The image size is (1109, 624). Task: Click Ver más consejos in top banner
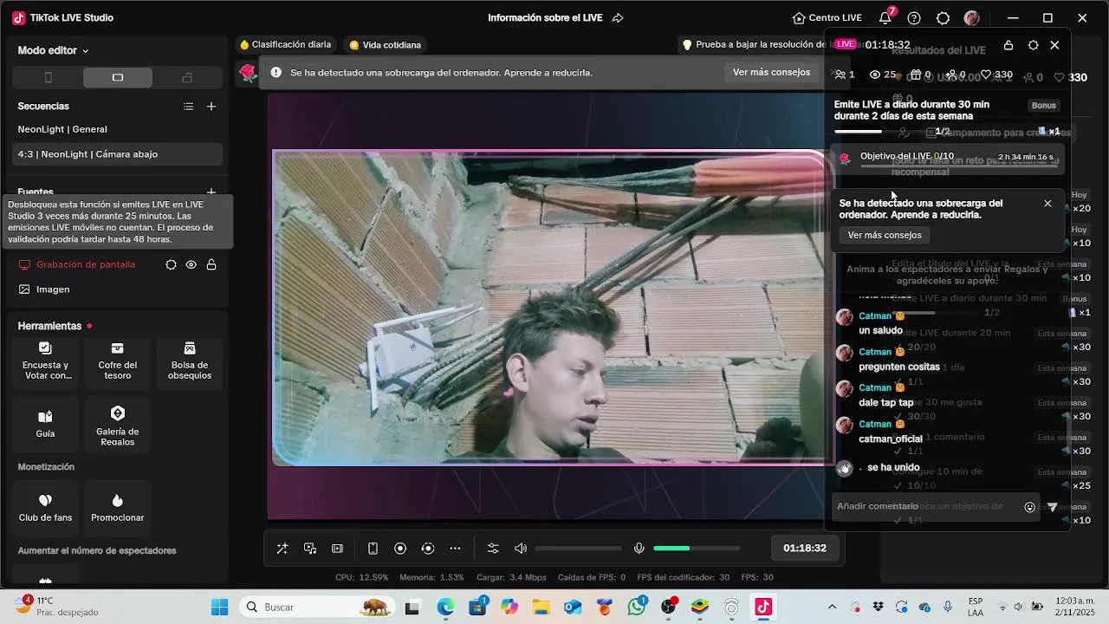771,72
